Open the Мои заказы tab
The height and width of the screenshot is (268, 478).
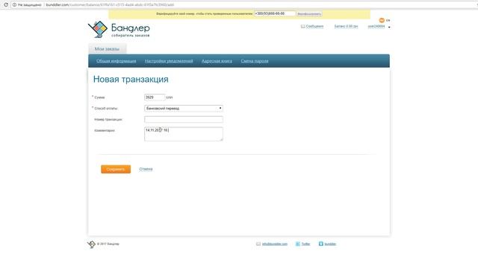tap(107, 49)
